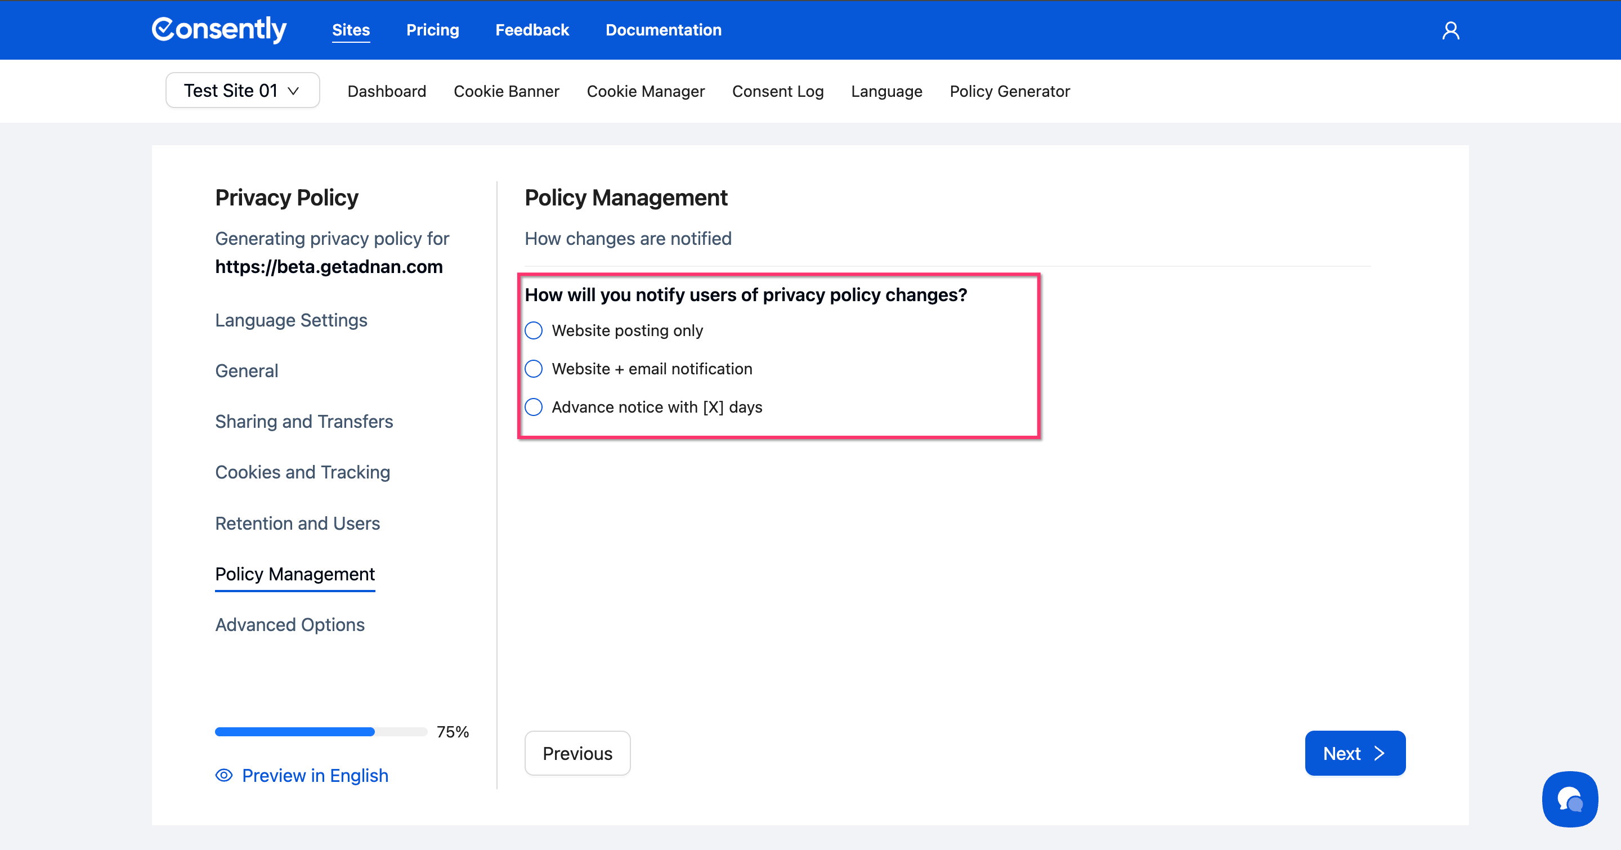1621x850 pixels.
Task: Click the Previous button
Action: [577, 753]
